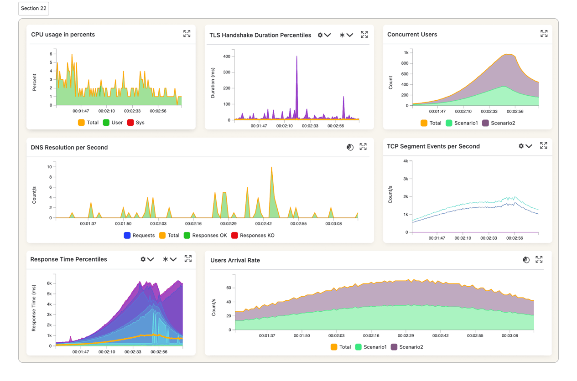Expand the TLS Handshake Duration chart fullscreen

364,35
